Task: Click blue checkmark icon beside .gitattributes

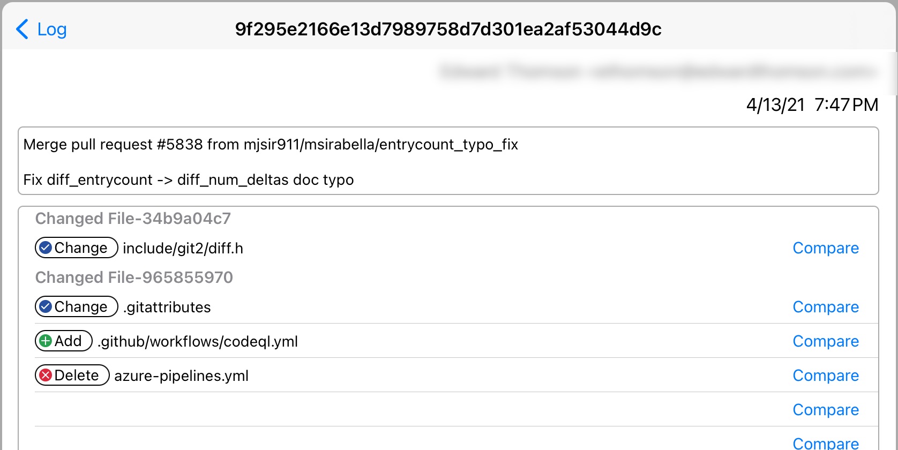Action: [x=46, y=306]
